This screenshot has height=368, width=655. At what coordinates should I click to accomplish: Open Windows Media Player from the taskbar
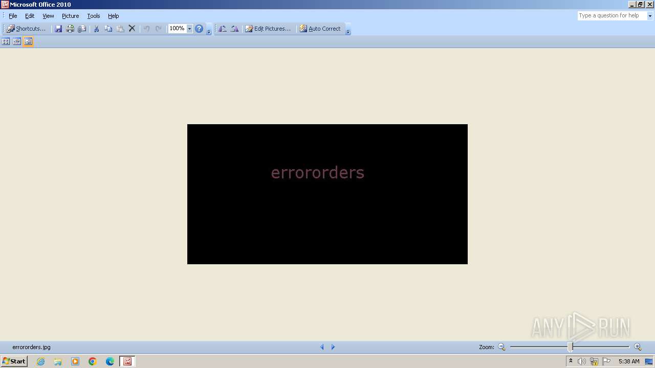75,361
